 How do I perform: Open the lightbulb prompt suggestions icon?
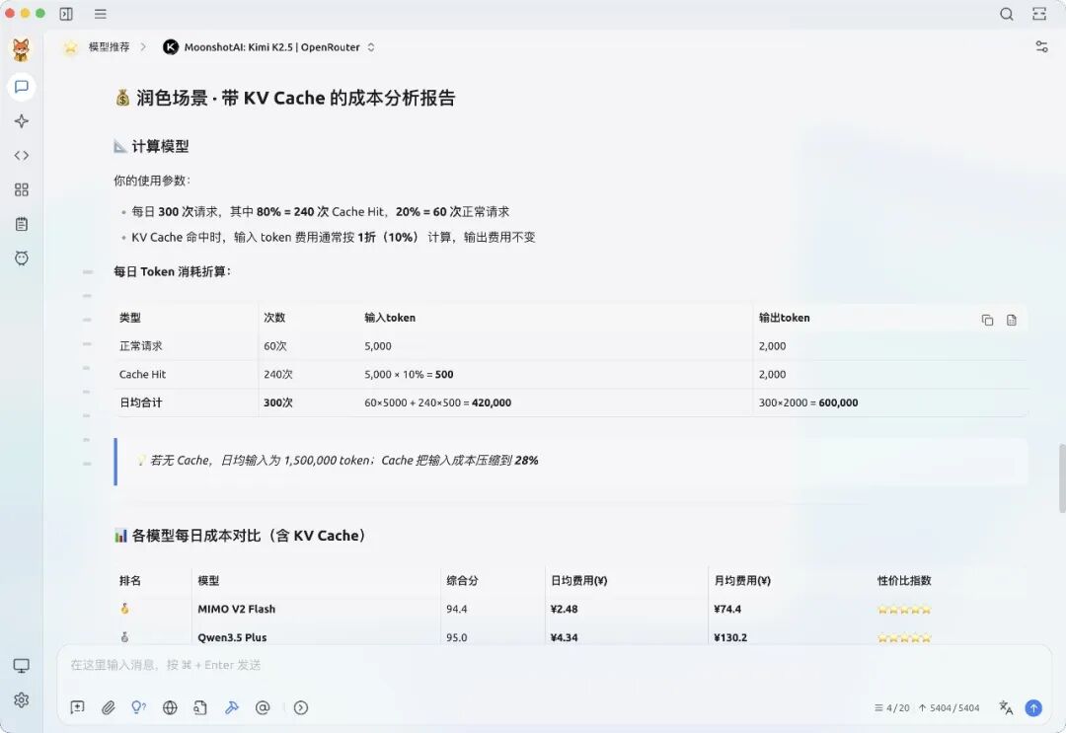[139, 707]
